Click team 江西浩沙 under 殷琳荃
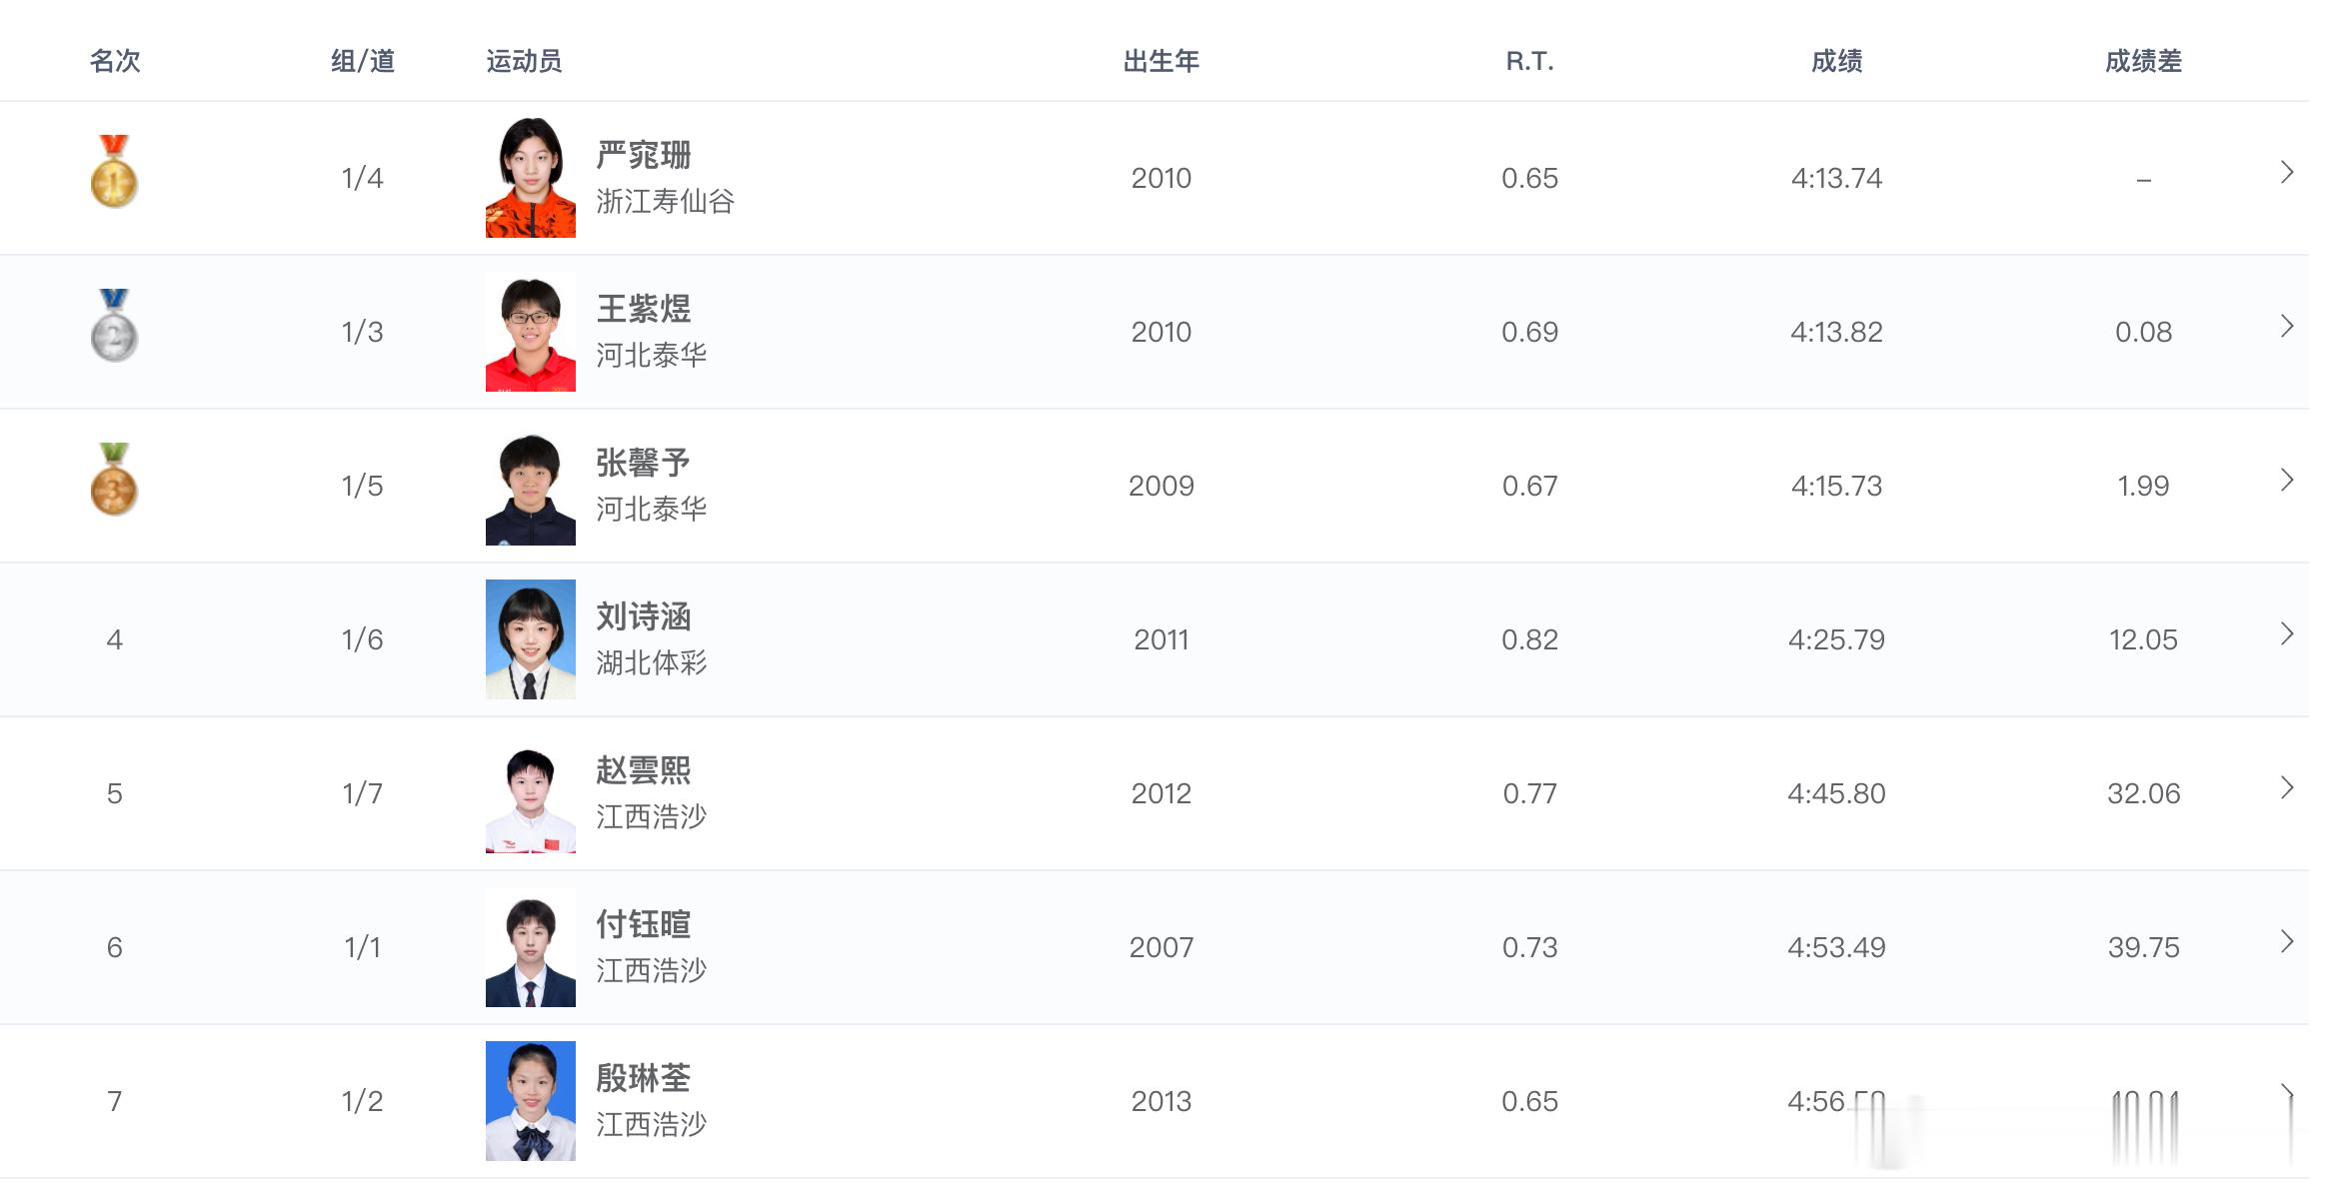This screenshot has width=2325, height=1191. (652, 1124)
